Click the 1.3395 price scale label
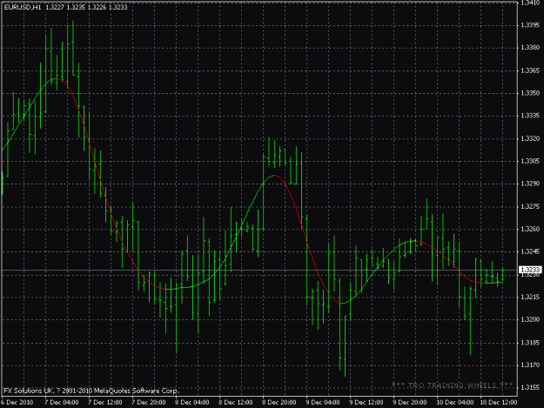Image resolution: width=544 pixels, height=408 pixels. click(530, 25)
